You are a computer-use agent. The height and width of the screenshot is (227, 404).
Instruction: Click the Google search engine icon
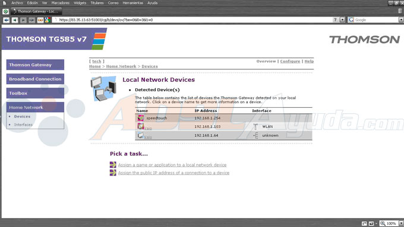click(x=351, y=20)
